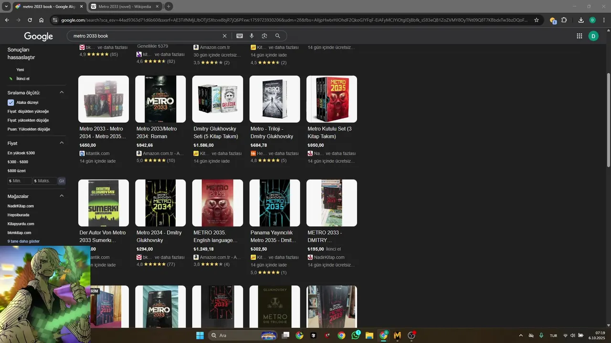Show 9 more stores with '9 tane daha göster'

pos(23,242)
